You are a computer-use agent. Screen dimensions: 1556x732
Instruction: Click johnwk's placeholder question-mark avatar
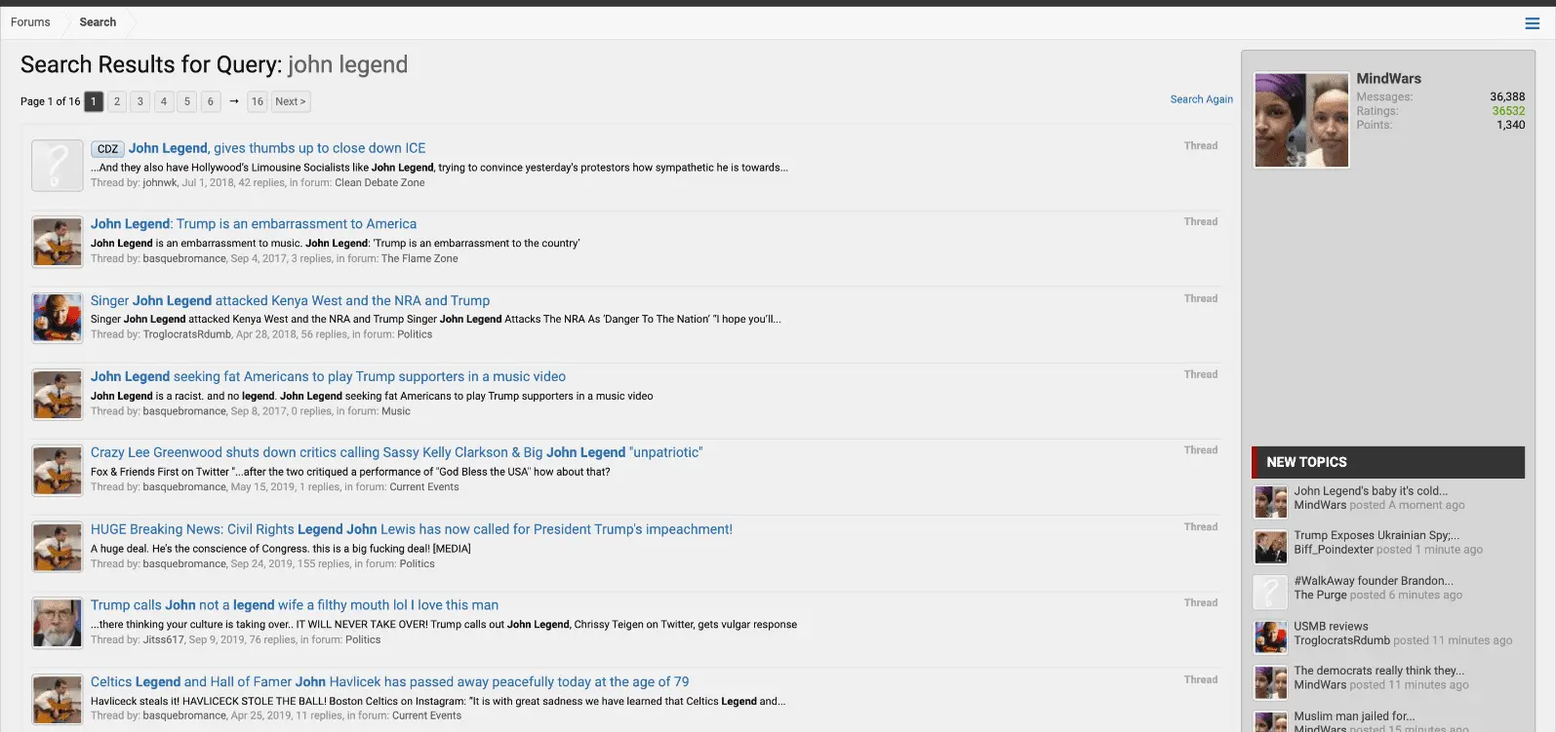58,165
